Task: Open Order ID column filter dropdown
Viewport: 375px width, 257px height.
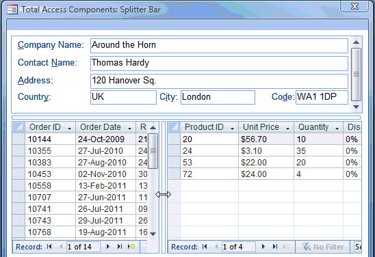Action: [69, 128]
